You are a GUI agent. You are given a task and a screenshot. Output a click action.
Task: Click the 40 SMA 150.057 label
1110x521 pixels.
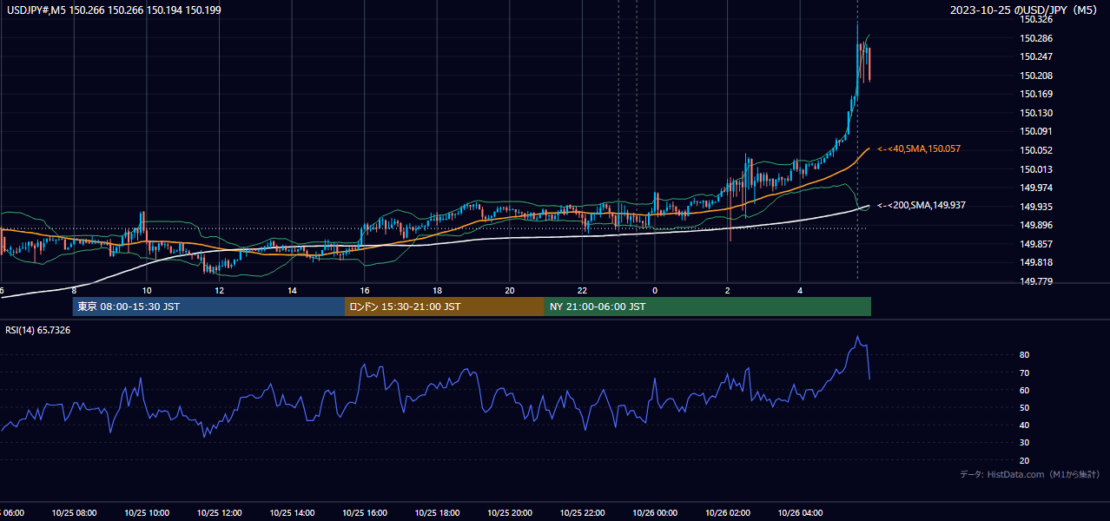[x=919, y=149]
